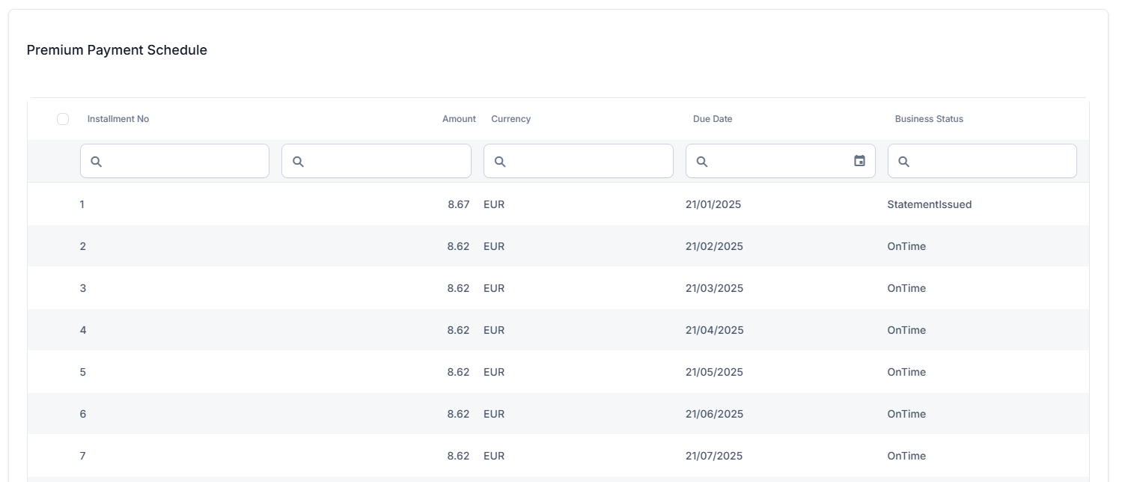This screenshot has width=1125, height=482.
Task: Click the Currency column header
Action: pos(510,119)
